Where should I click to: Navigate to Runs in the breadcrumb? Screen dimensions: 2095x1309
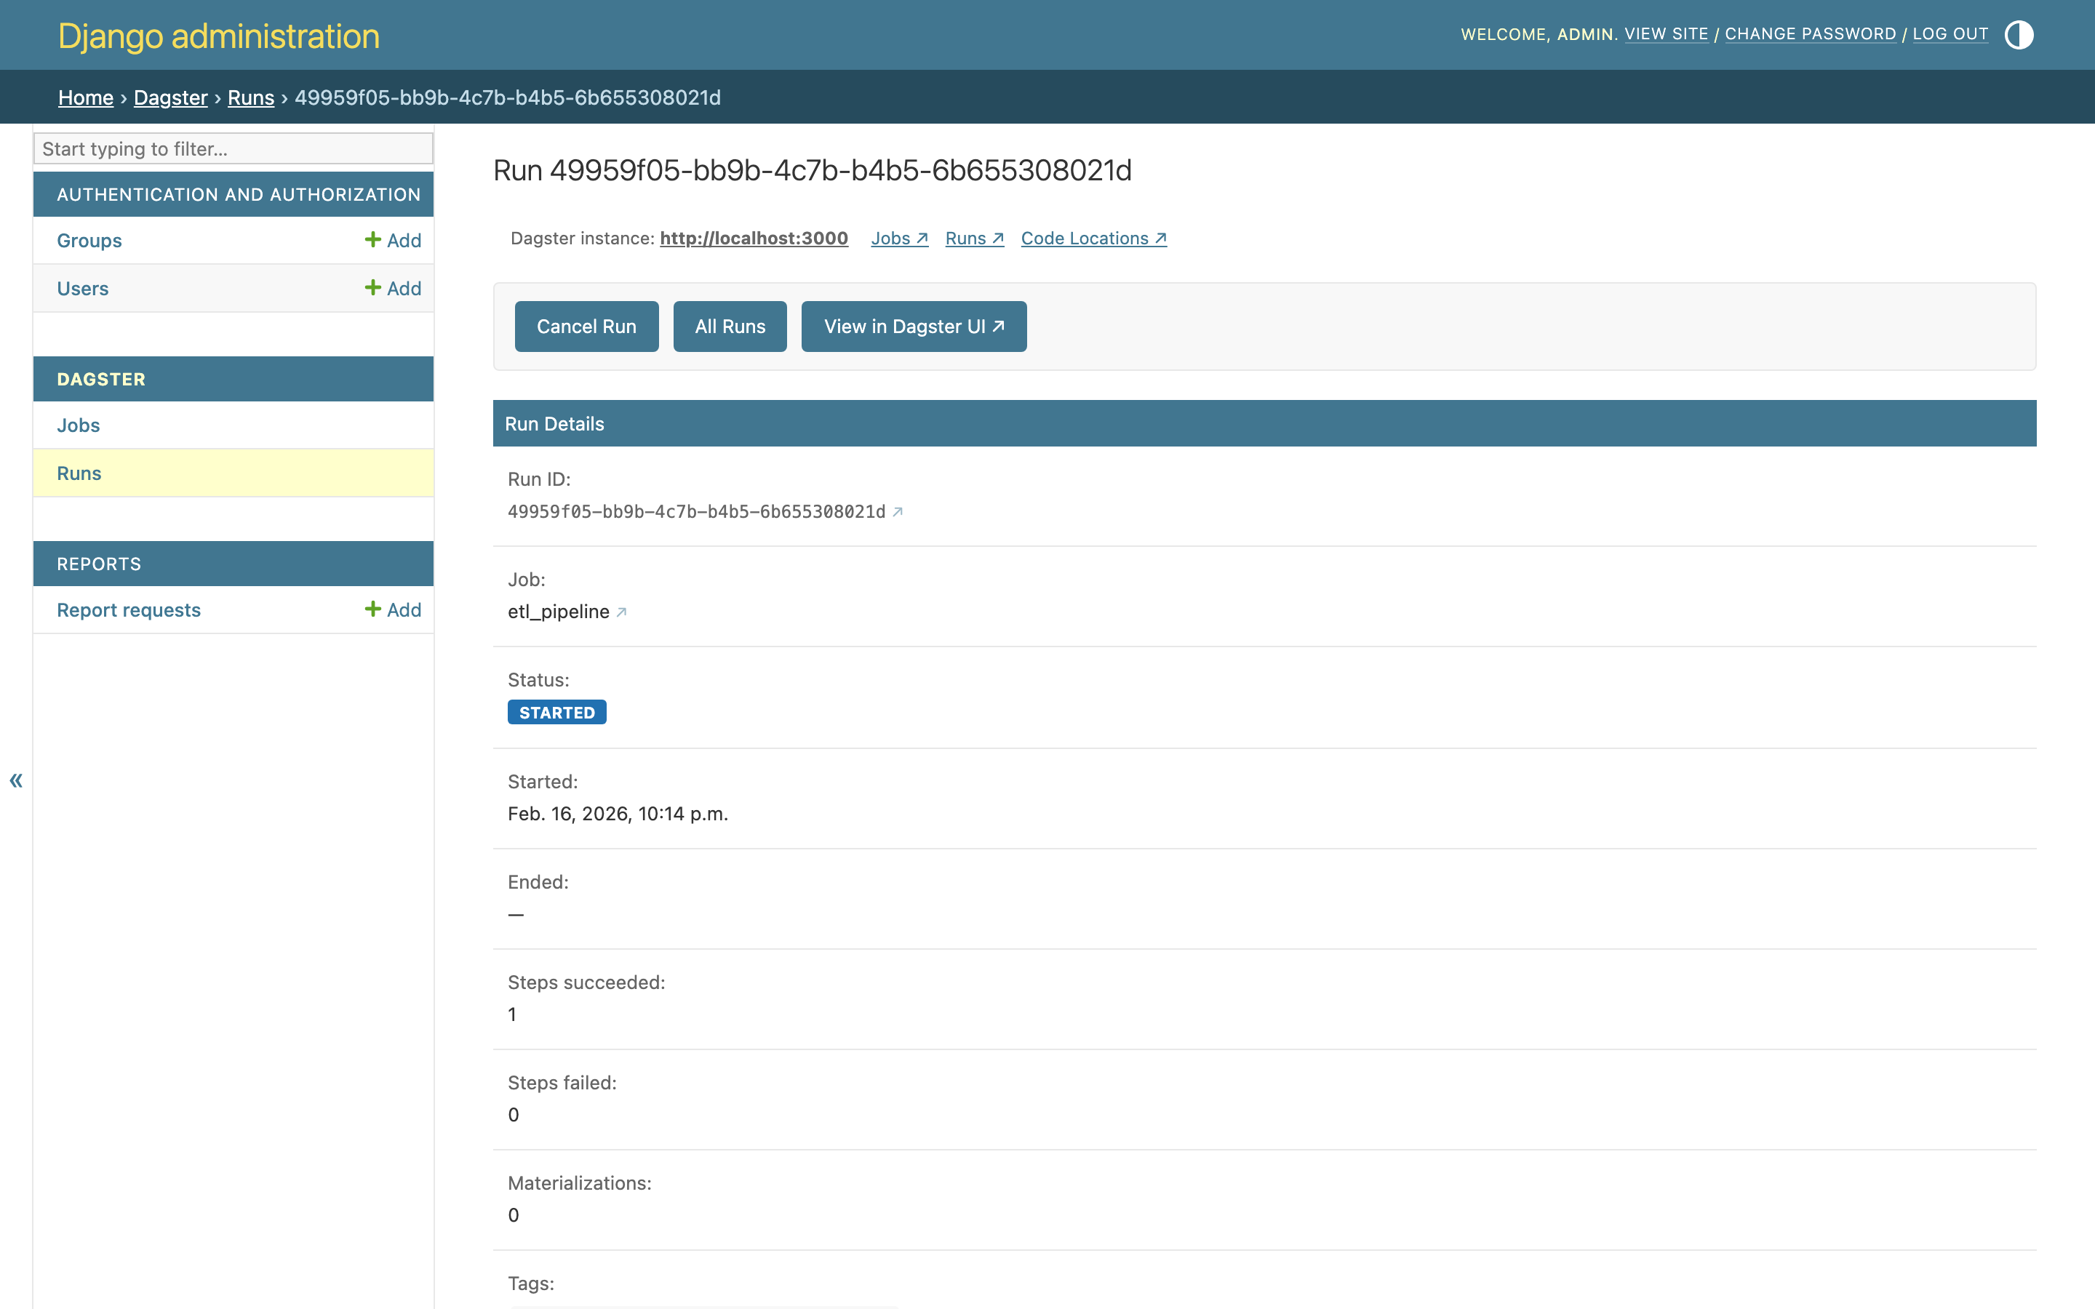click(251, 97)
